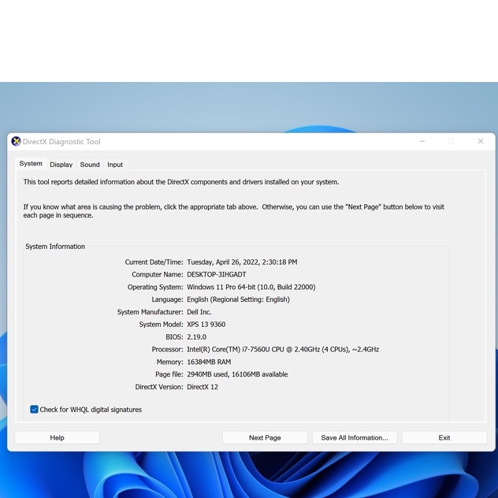Viewport: 498px width, 498px height.
Task: Click the 16384MB RAM memory value
Action: tap(209, 362)
